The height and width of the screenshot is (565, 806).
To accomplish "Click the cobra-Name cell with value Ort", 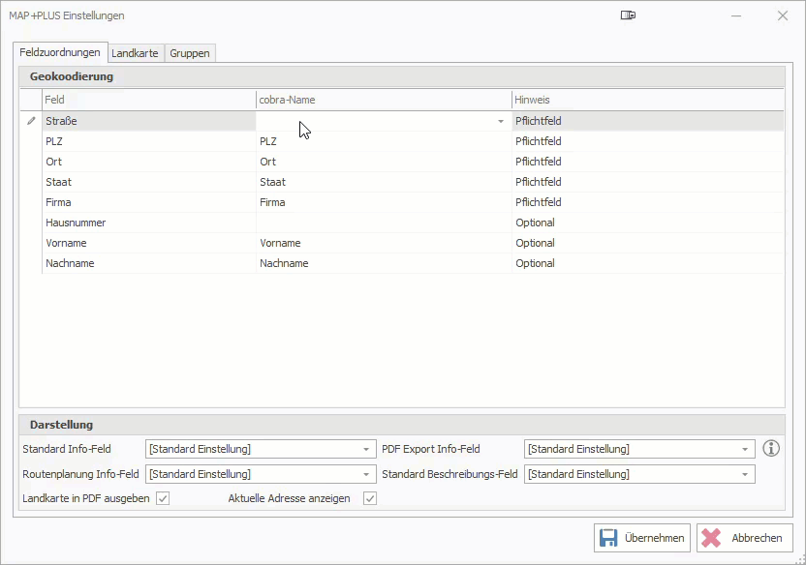I will pos(384,162).
